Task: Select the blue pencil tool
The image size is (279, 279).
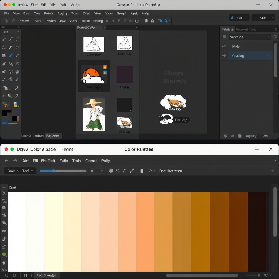Action: click(11, 56)
